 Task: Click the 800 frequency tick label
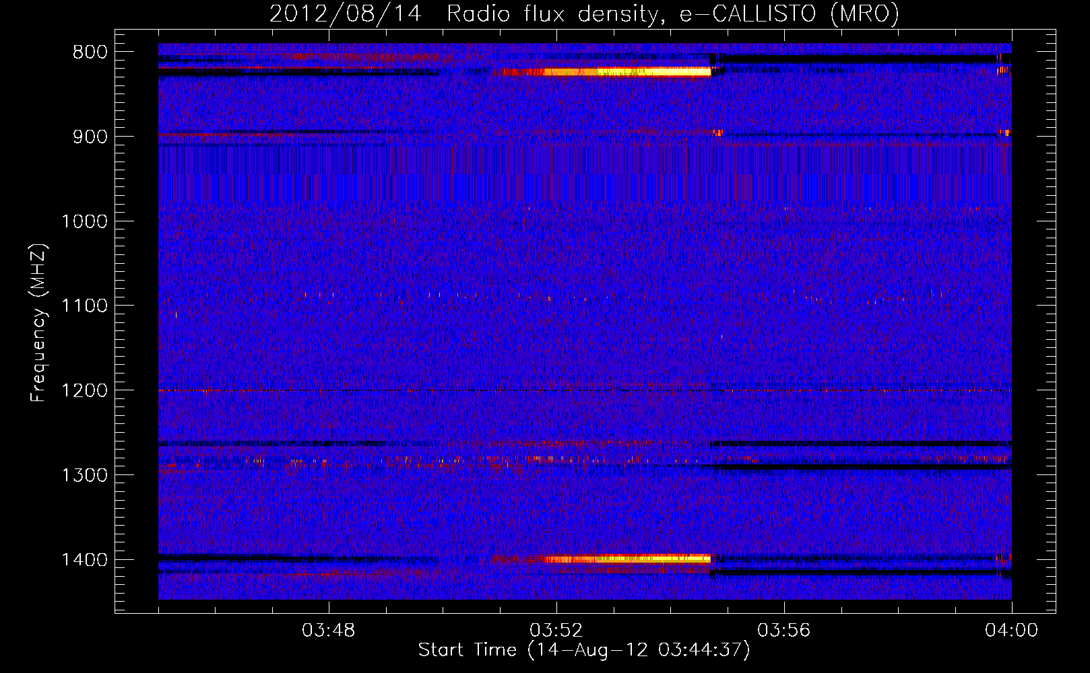click(90, 52)
